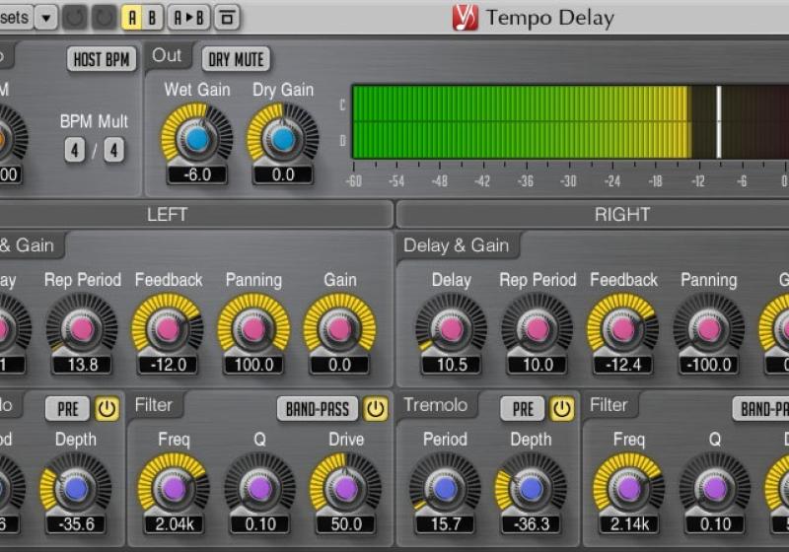Click the left Rep Period knob
The width and height of the screenshot is (789, 552).
pos(82,328)
